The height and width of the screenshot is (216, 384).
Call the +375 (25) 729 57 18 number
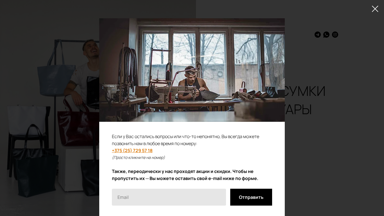tap(132, 150)
